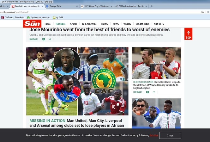
Task: Close the ePi CMS Administration tab
Action: (x=146, y=6)
